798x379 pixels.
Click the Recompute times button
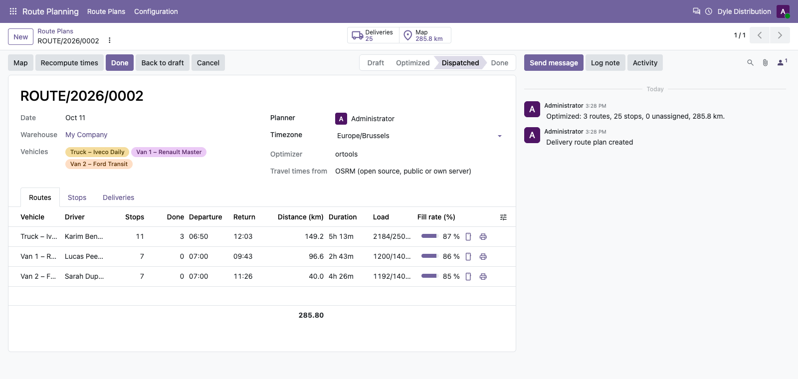click(x=69, y=63)
